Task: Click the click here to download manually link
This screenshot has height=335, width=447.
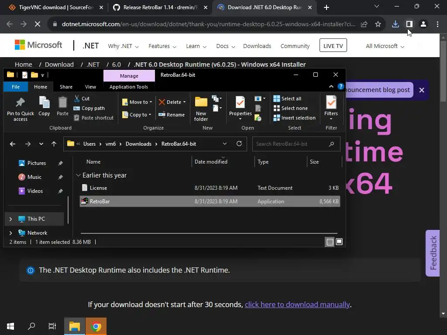Action: click(x=297, y=304)
